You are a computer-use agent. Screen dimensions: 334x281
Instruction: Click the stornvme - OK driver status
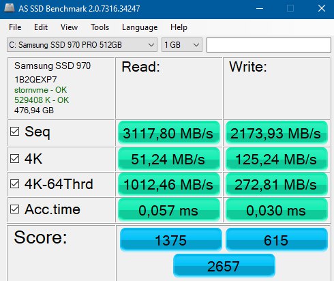point(40,90)
